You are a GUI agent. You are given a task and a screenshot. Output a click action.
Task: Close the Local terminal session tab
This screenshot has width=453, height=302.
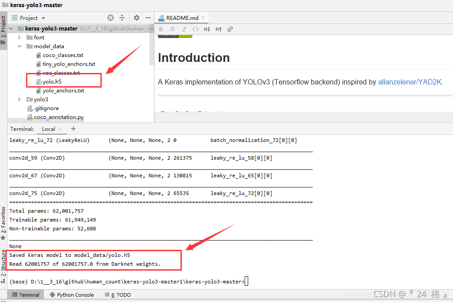[x=60, y=129]
